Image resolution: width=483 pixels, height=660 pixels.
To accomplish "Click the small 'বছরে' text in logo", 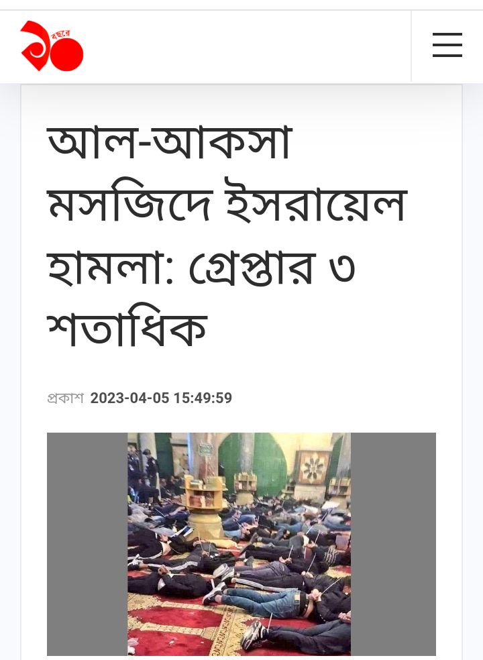I will 60,34.
